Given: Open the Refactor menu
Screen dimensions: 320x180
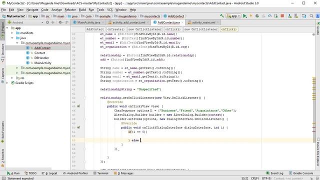Looking at the screenshot, I should tap(70, 10).
